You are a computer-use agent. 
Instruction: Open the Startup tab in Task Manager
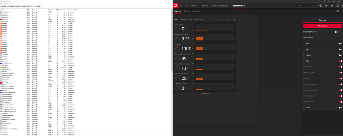pyautogui.click(x=24, y=6)
